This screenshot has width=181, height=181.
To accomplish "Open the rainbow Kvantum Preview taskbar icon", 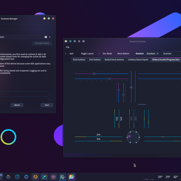I will pyautogui.click(x=71, y=176).
